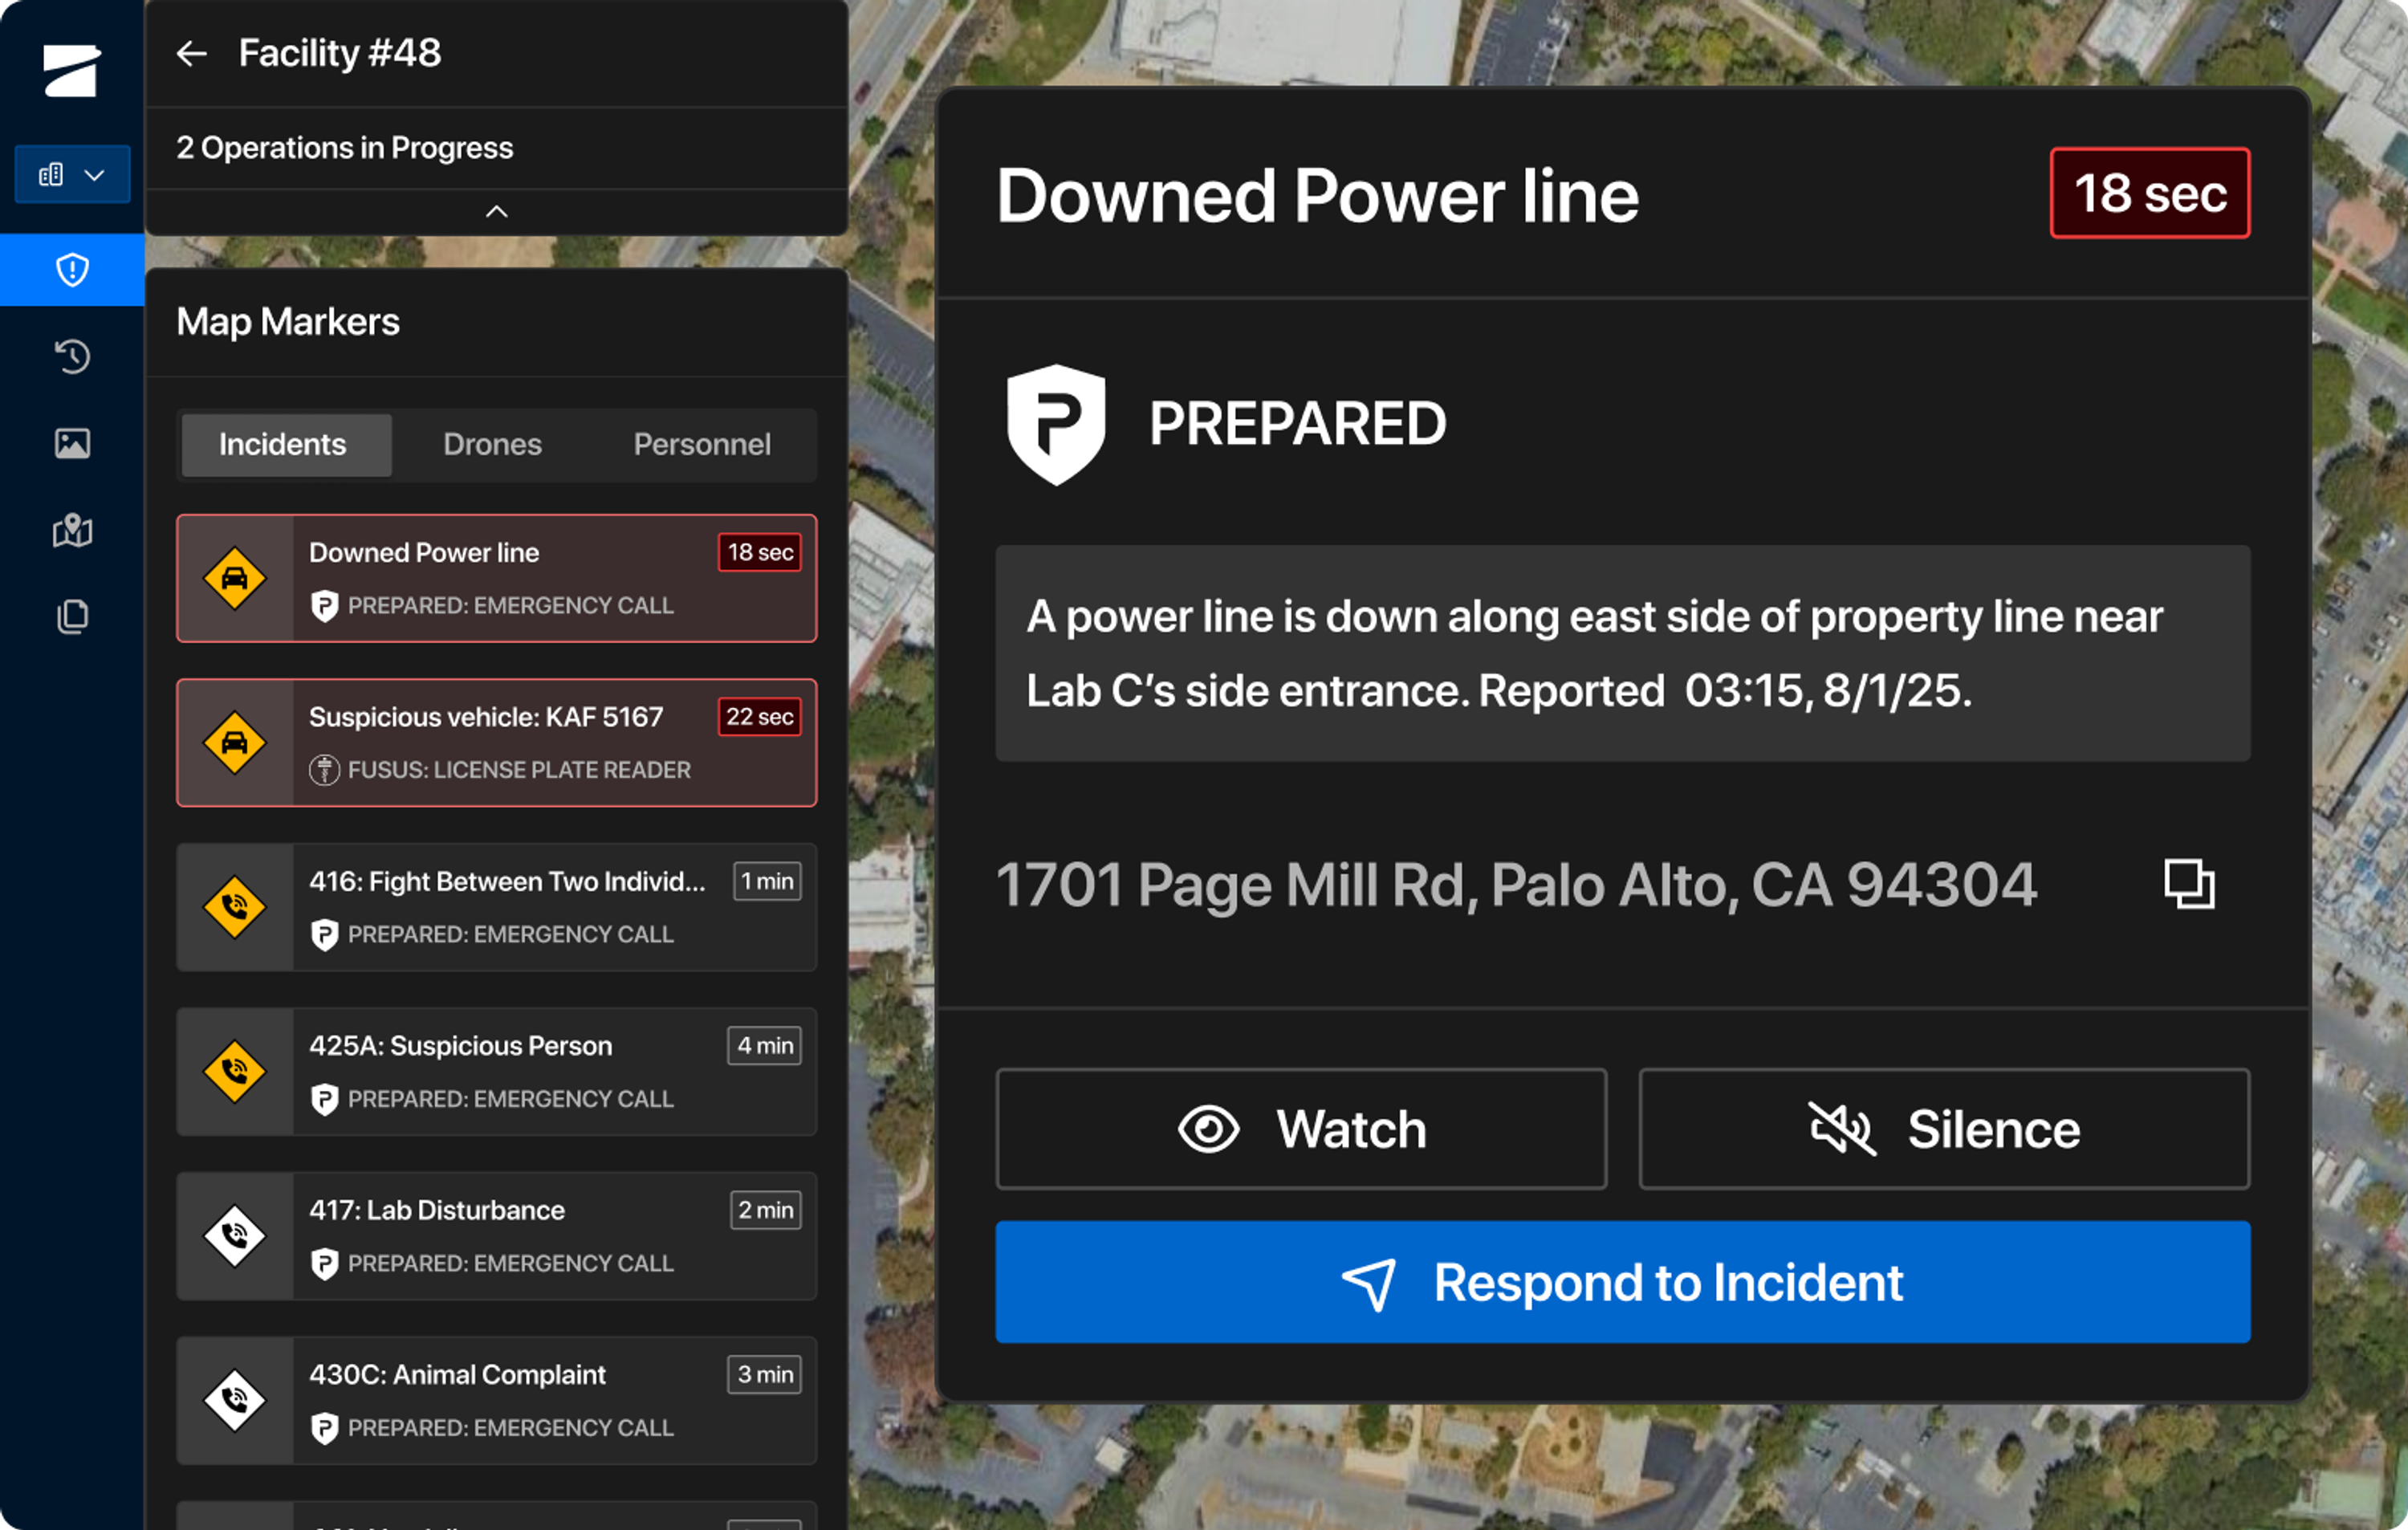Switch to the Personnel tab

[702, 445]
